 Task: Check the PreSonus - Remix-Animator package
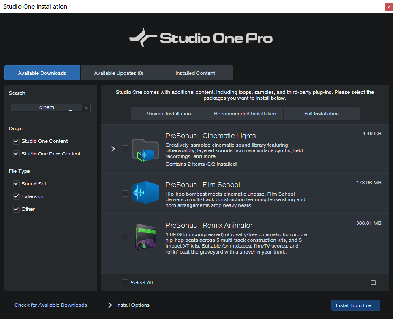125,237
